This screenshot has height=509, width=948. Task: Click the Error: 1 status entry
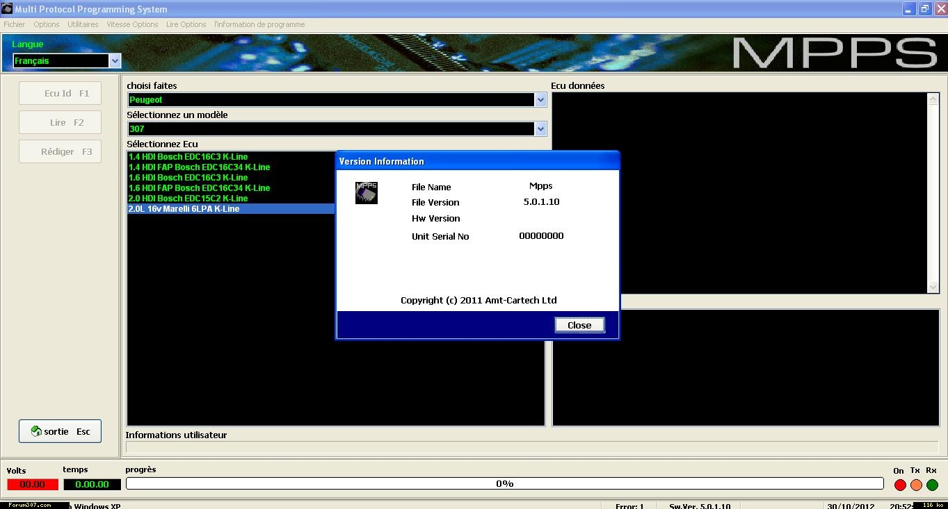click(x=629, y=506)
